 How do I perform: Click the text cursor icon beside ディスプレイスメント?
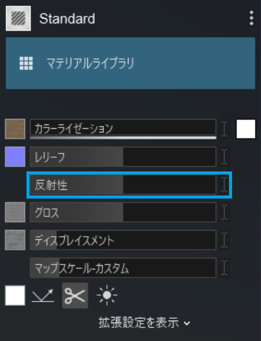pos(224,240)
